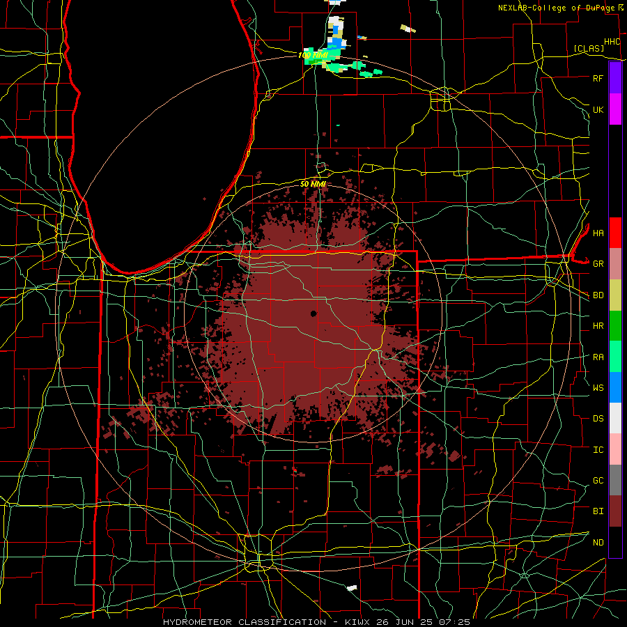Click the DS legend label text
This screenshot has height=627, width=627.
(x=598, y=419)
